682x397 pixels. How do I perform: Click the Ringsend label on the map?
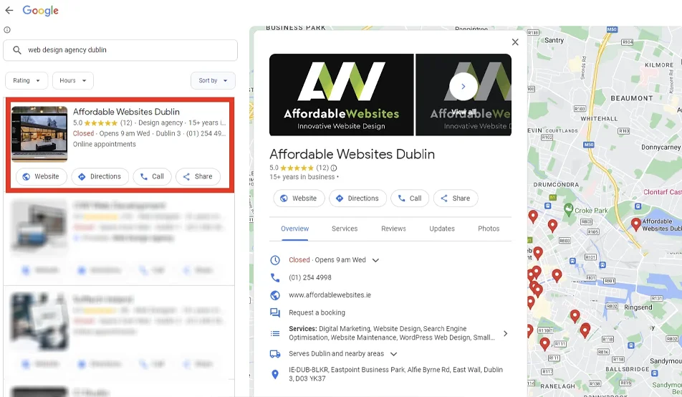[x=638, y=307]
